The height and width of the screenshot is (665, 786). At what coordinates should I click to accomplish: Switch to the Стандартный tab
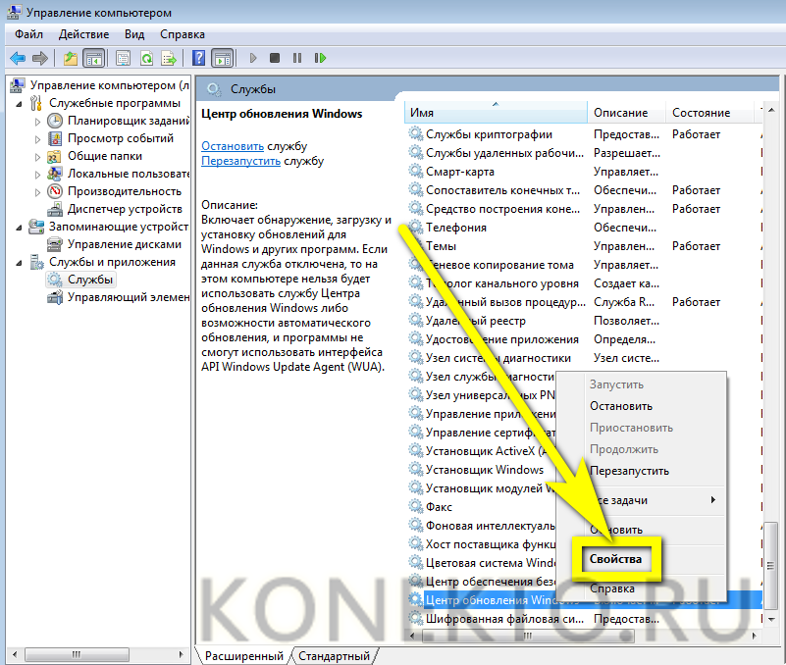click(x=334, y=655)
